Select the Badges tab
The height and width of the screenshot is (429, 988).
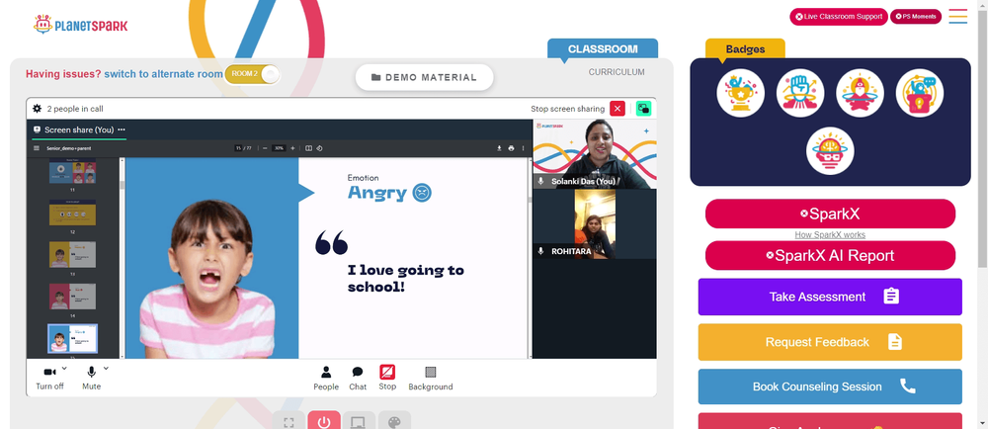(745, 49)
